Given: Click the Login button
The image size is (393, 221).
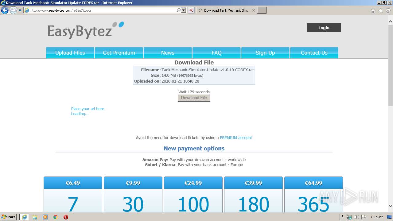Looking at the screenshot, I should pyautogui.click(x=324, y=28).
